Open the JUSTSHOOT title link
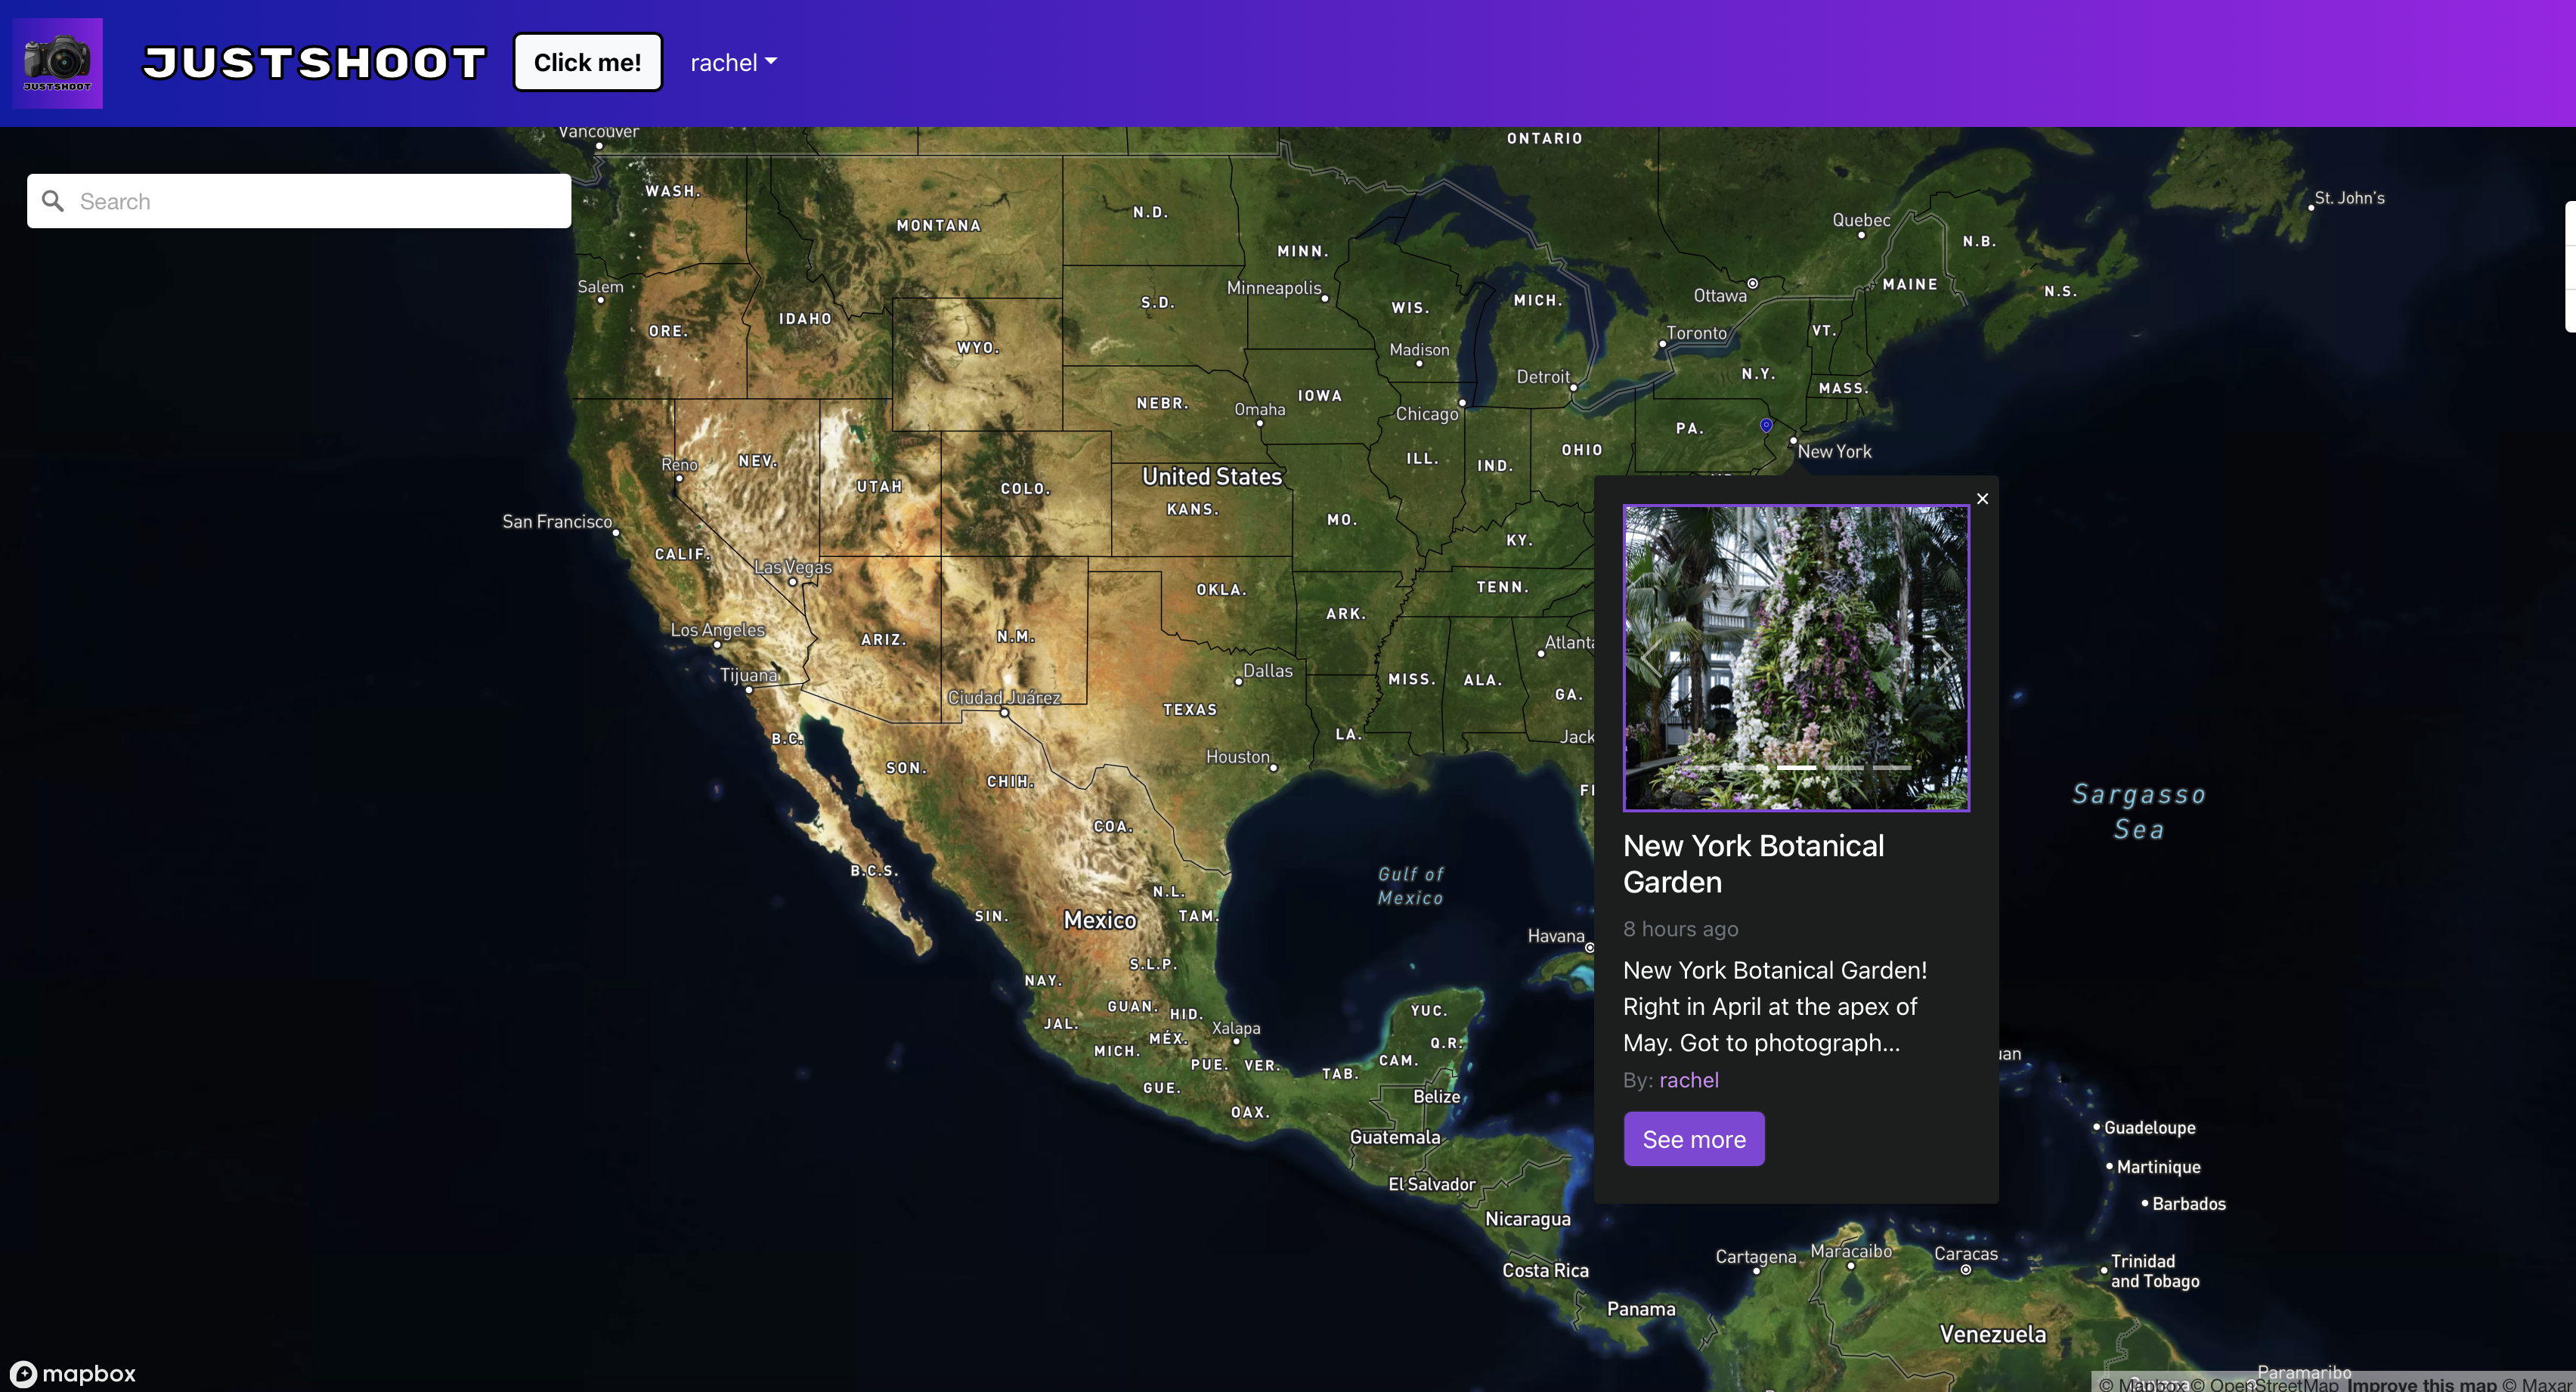 pos(314,63)
